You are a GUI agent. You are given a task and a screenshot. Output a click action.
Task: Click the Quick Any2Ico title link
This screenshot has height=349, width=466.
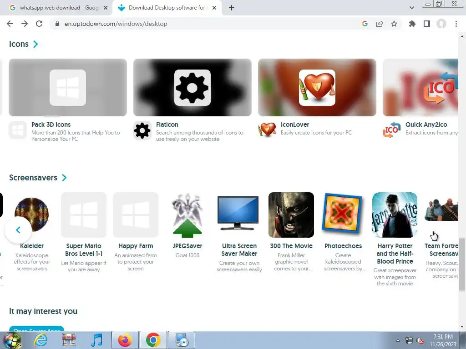(x=426, y=125)
